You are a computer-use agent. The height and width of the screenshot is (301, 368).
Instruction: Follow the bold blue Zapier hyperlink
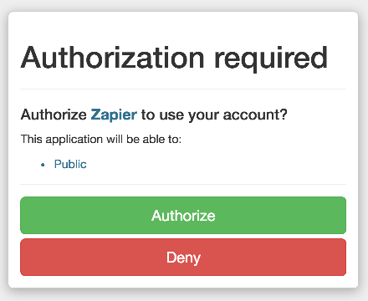point(114,115)
